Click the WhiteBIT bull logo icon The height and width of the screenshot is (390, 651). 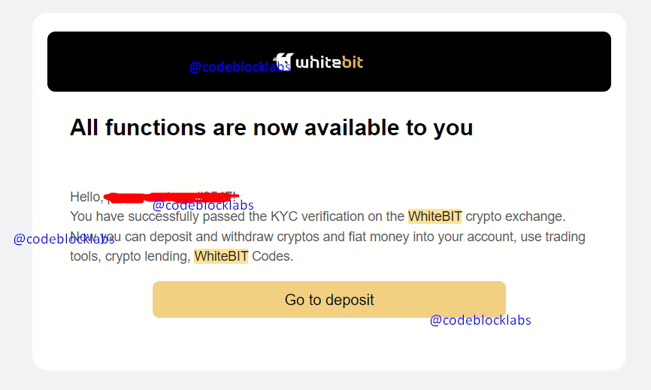(283, 62)
